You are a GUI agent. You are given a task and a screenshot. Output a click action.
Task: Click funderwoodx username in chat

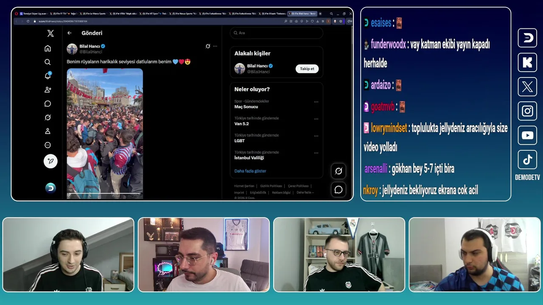click(x=388, y=44)
